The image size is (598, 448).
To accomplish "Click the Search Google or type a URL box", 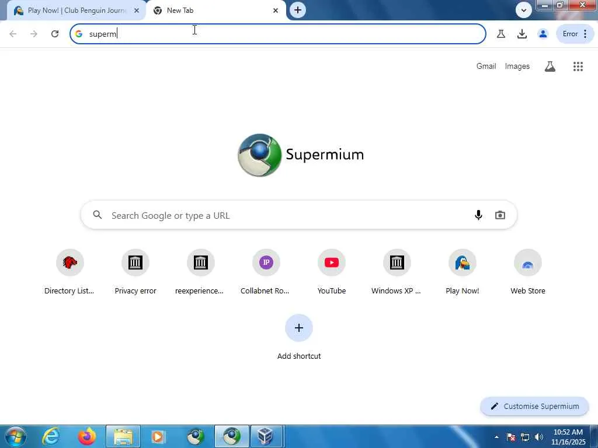I will click(x=299, y=215).
